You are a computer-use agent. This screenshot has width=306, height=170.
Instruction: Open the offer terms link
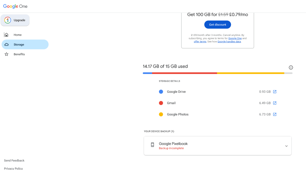tap(200, 42)
